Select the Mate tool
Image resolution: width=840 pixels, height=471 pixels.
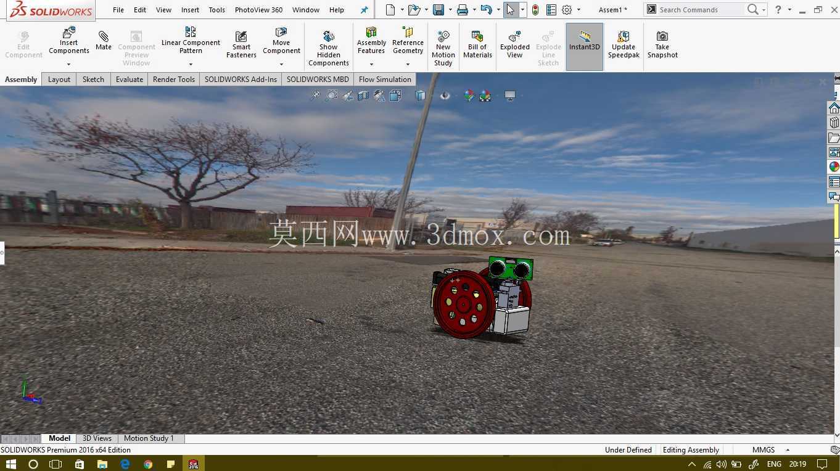coord(104,41)
